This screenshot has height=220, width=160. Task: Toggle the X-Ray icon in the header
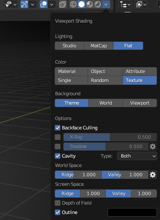(x=63, y=5)
